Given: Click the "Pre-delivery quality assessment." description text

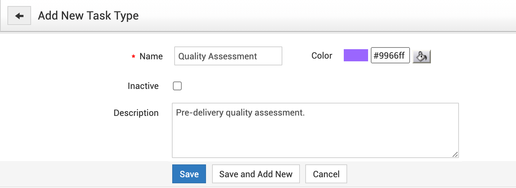Looking at the screenshot, I should (x=240, y=113).
